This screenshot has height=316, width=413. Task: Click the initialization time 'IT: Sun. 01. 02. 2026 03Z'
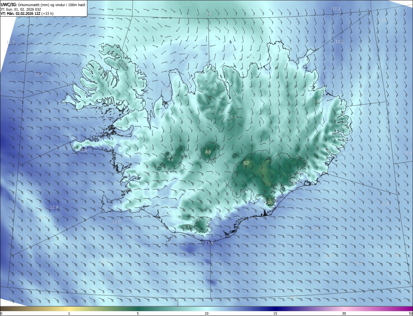[x=21, y=9]
